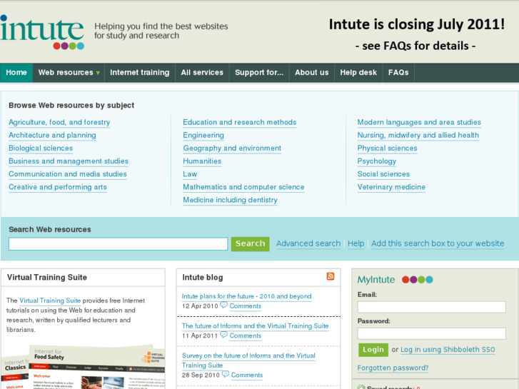
Task: Open the Humanities subject link
Action: click(x=202, y=161)
